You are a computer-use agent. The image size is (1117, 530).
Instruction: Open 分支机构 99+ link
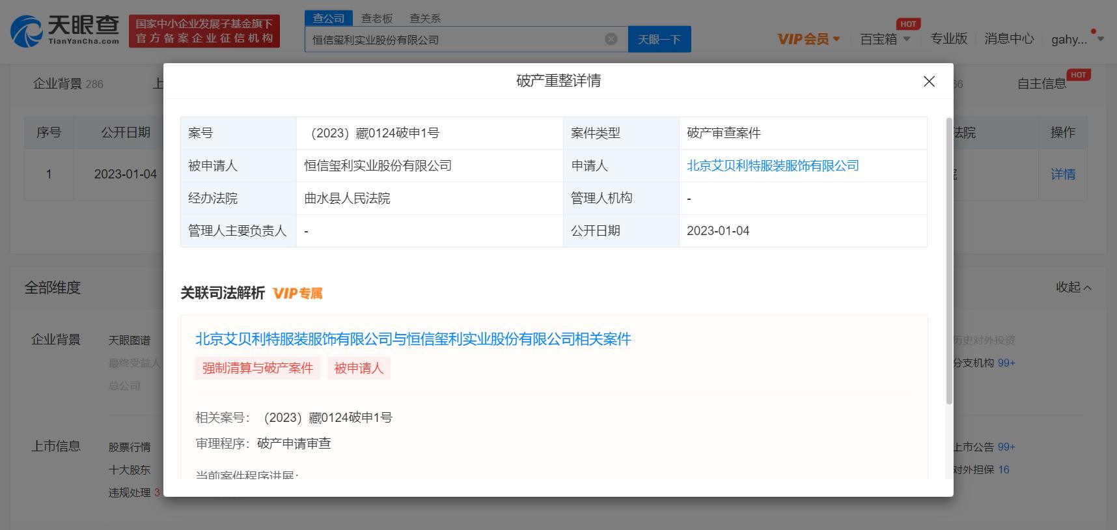coord(984,363)
